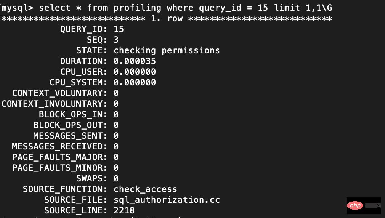Click the QUERY_ID value 15

coord(119,29)
